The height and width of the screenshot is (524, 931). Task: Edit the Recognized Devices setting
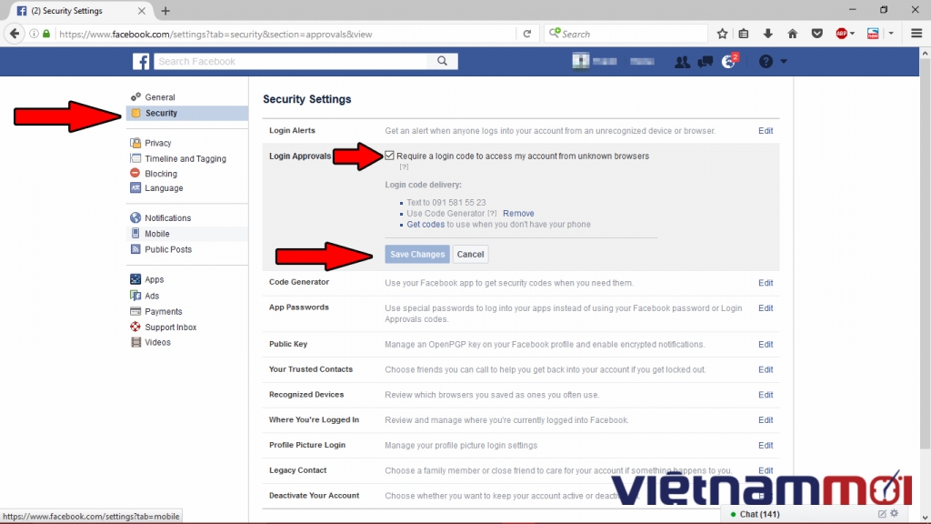(766, 395)
